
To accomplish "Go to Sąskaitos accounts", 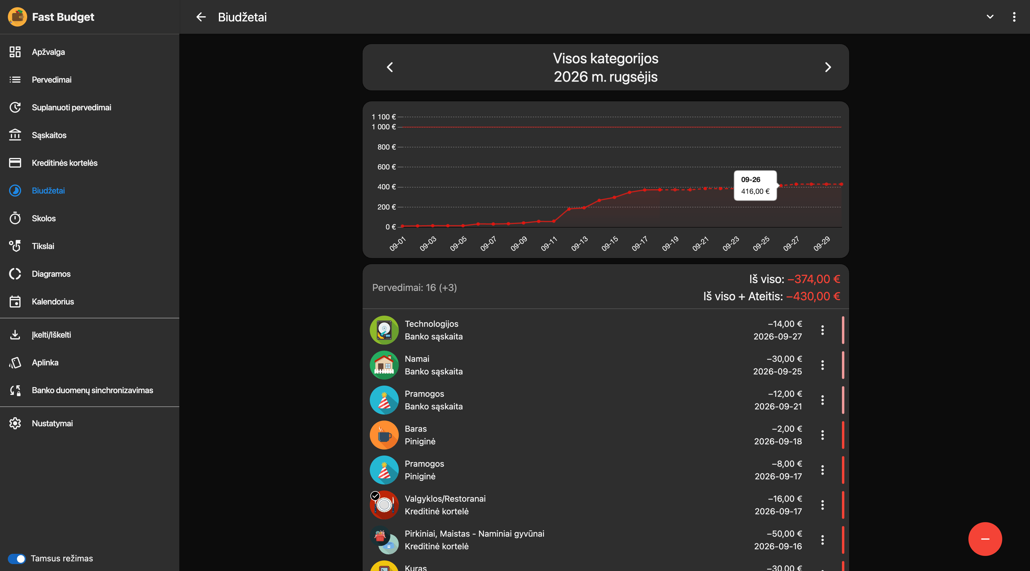I will point(90,135).
